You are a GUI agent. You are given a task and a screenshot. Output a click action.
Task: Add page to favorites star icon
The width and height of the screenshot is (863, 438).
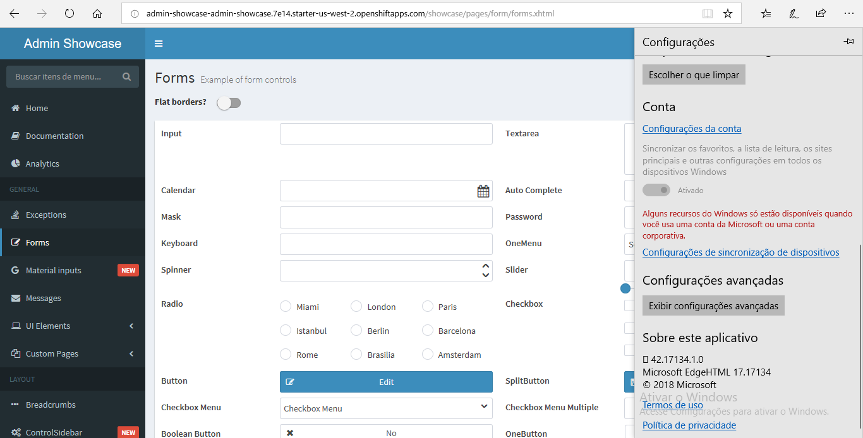[x=728, y=13]
